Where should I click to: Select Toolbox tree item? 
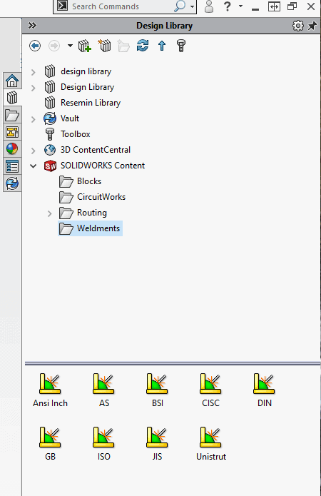pos(76,134)
